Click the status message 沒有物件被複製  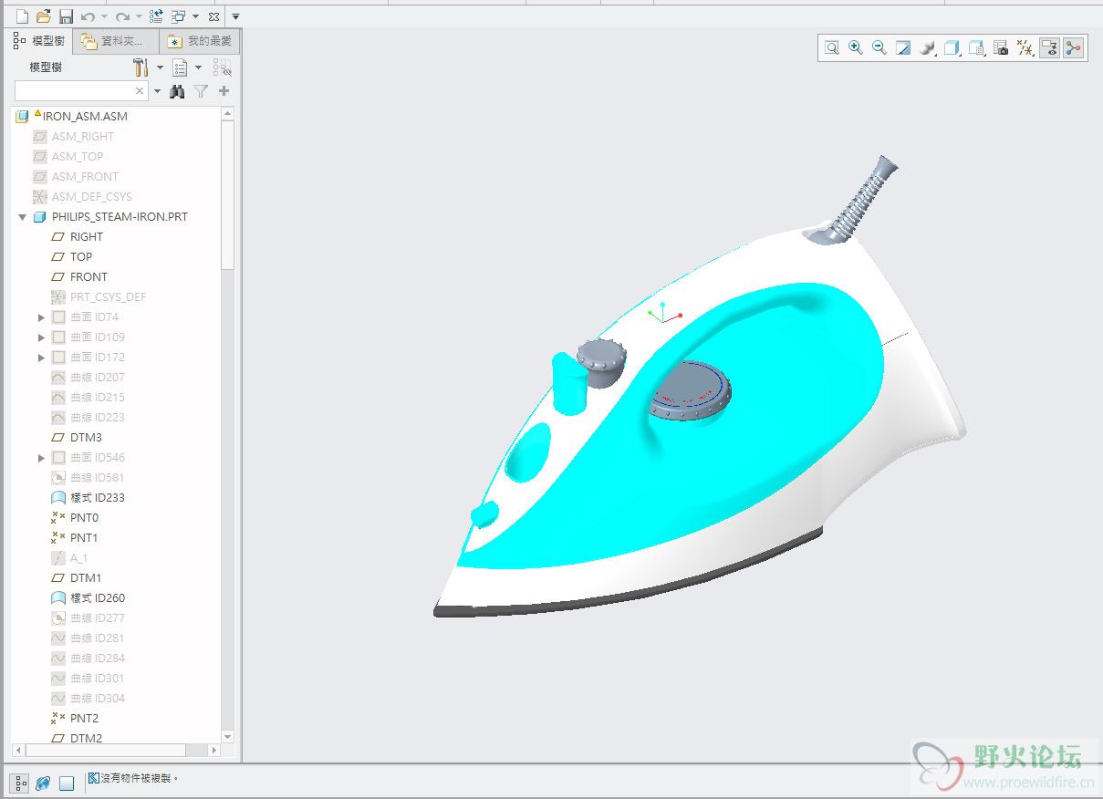pos(140,778)
